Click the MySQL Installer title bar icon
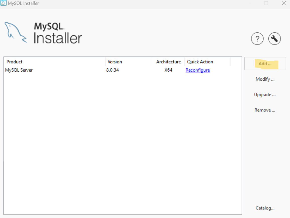Viewport: 290px width, 218px height. (3, 3)
